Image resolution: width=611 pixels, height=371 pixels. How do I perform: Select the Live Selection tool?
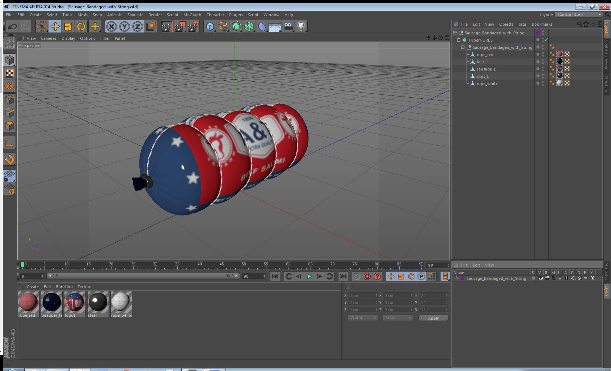point(42,26)
